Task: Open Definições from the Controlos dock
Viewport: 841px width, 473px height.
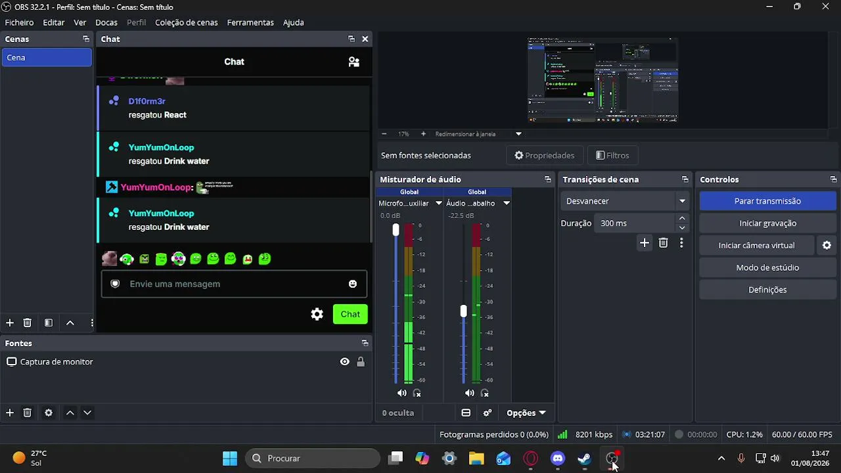Action: pos(767,290)
